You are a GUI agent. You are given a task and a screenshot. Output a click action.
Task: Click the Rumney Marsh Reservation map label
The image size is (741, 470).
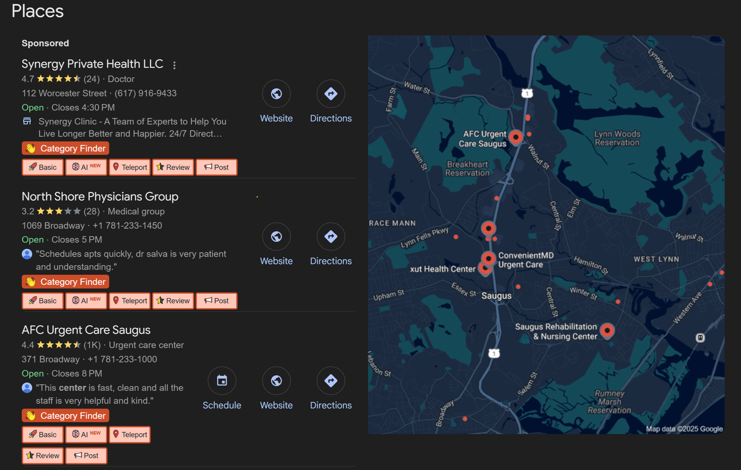pyautogui.click(x=609, y=402)
